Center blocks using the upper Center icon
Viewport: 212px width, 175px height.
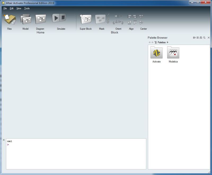pyautogui.click(x=141, y=16)
